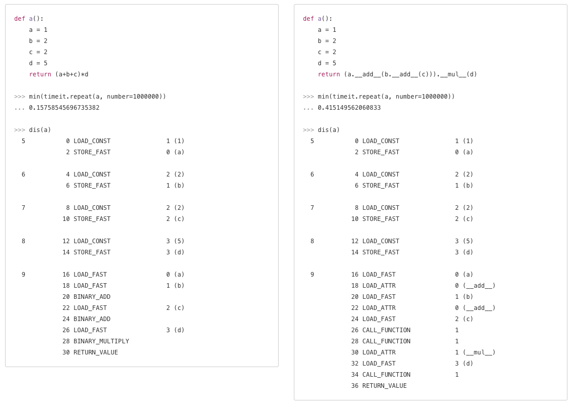
Task: Select the BINARY_ADD instruction at offset 20
Action: (87, 297)
